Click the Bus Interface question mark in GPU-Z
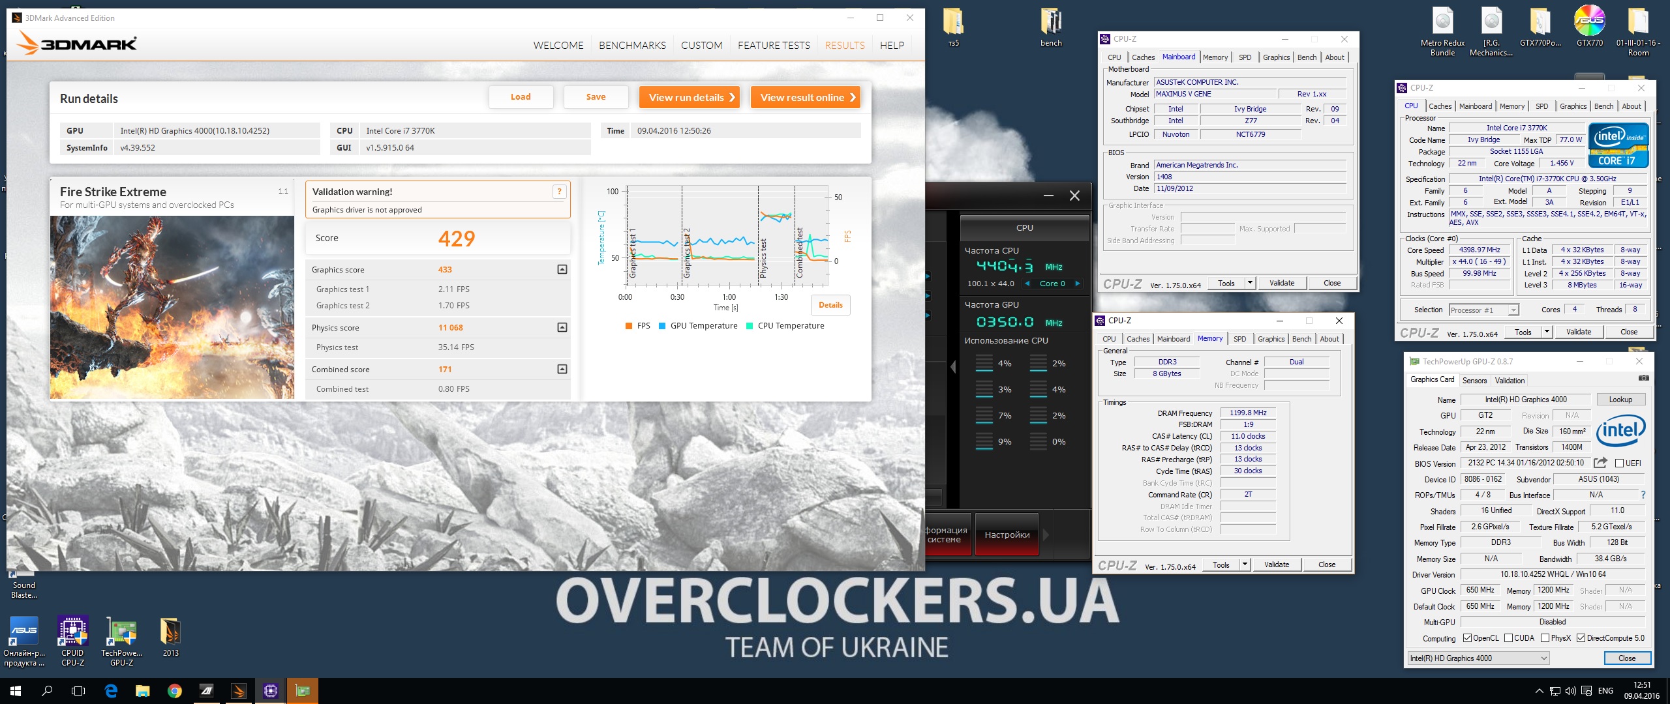 [1643, 495]
